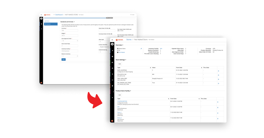Click Add under Product Store Facility

tap(119, 95)
